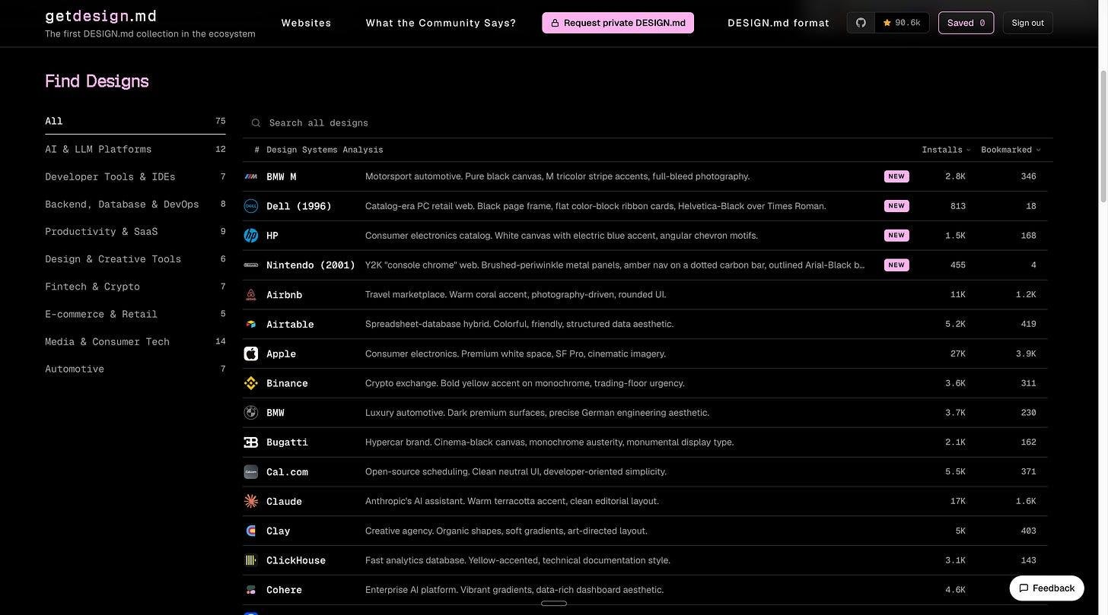
Task: Filter by AI & LLM Platforms
Action: click(135, 149)
